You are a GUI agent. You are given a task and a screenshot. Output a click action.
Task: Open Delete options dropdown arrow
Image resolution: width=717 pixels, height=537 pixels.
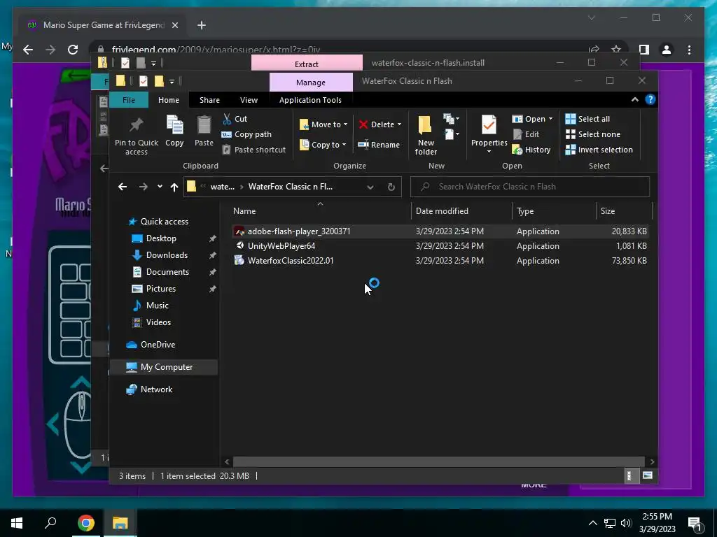coord(399,124)
